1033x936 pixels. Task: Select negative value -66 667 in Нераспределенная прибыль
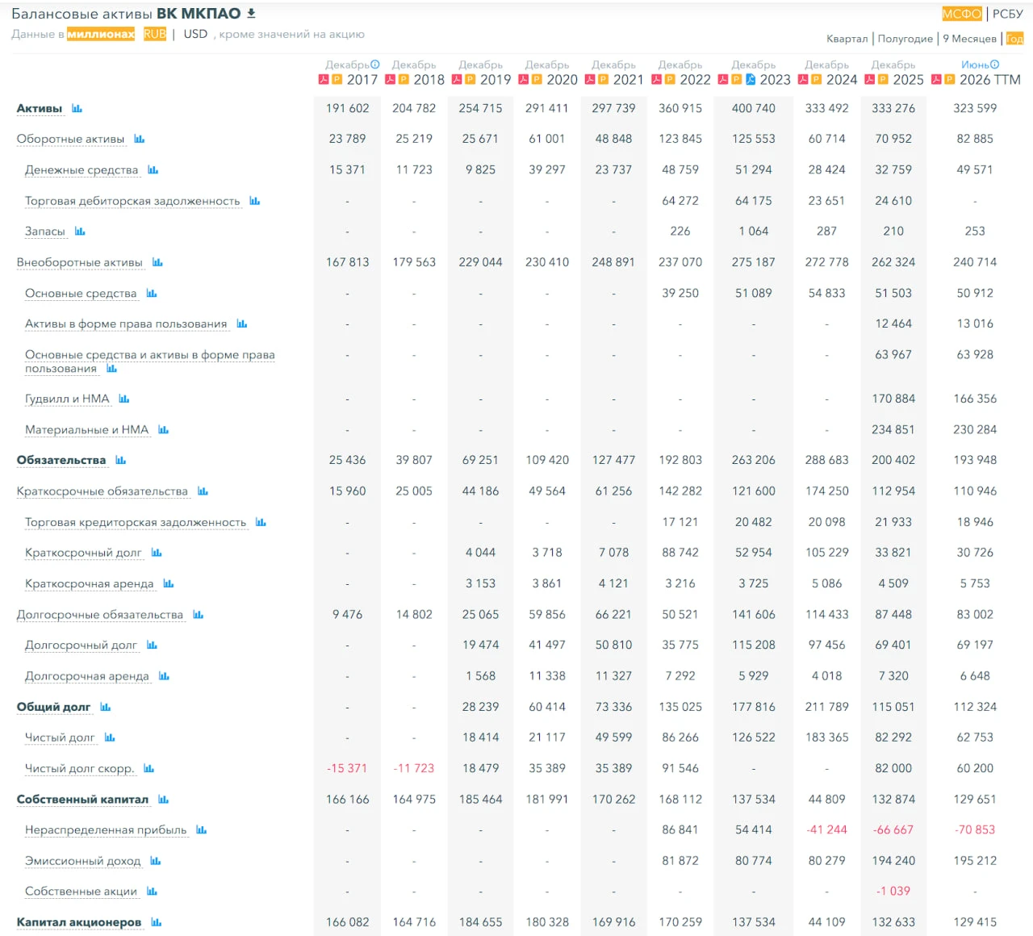893,829
